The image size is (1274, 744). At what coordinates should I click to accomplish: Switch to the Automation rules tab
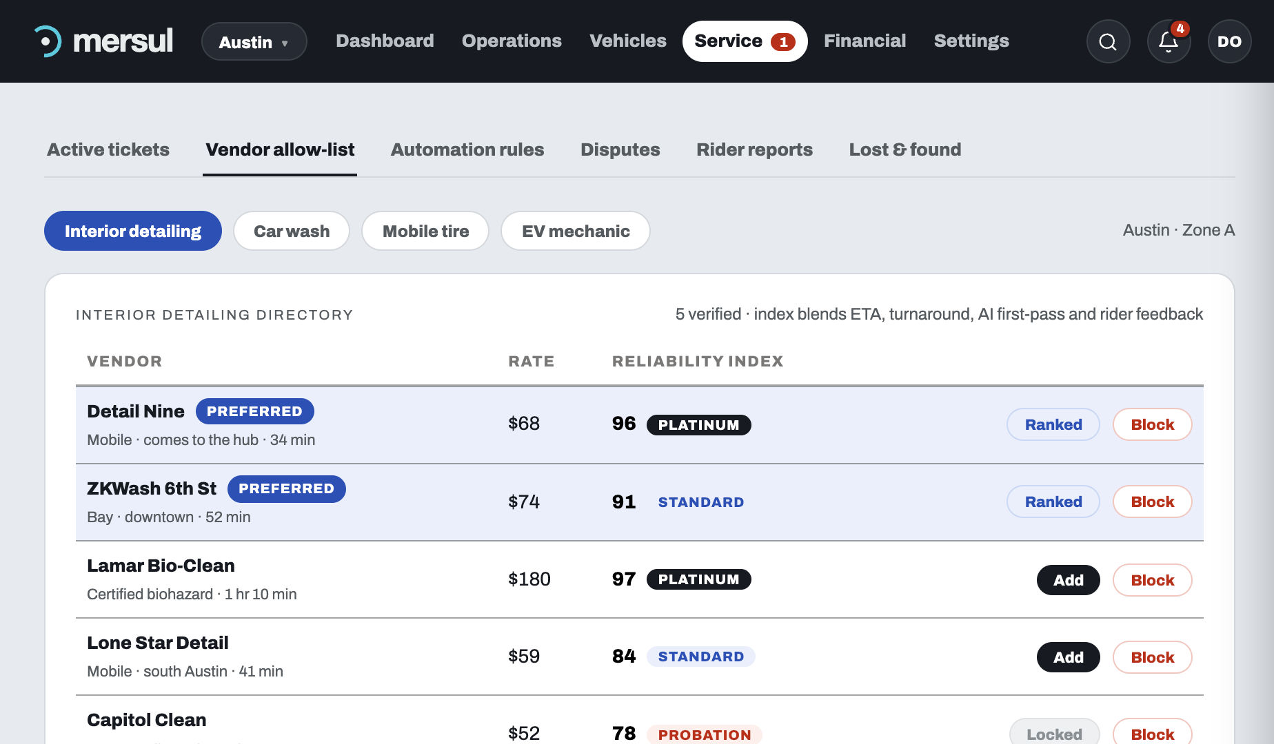click(x=467, y=149)
